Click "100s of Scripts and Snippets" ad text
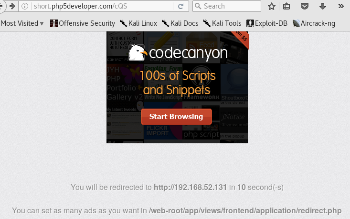 tap(177, 82)
